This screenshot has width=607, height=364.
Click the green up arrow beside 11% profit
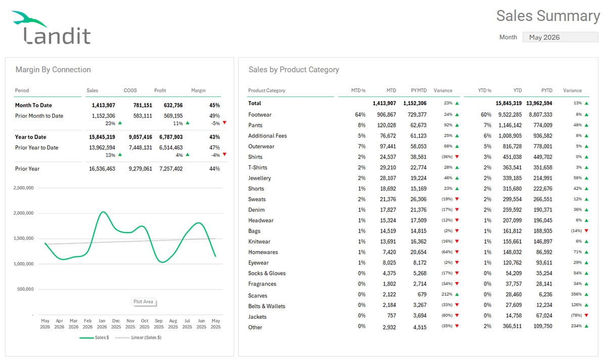coord(188,123)
